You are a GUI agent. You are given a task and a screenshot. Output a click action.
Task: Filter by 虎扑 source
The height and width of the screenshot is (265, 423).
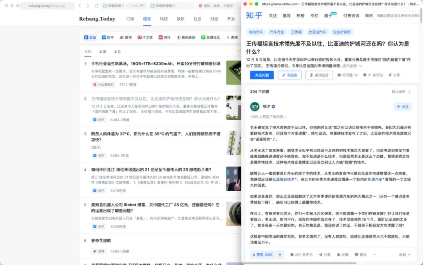pyautogui.click(x=164, y=38)
